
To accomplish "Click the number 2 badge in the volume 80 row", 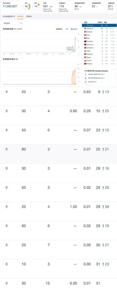I will pos(7,149).
